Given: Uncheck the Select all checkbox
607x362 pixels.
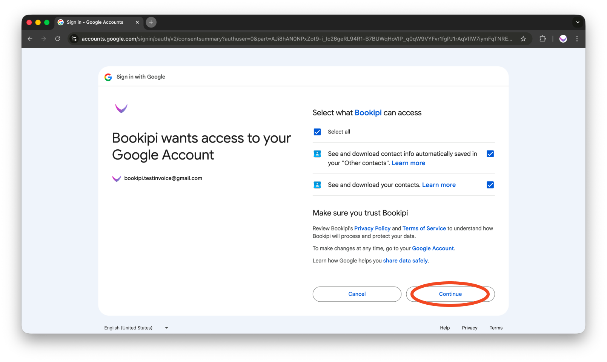Looking at the screenshot, I should [317, 132].
